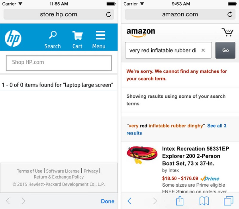This screenshot has width=239, height=209.
Task: Tap the Shop HP.com search field
Action: [x=59, y=63]
